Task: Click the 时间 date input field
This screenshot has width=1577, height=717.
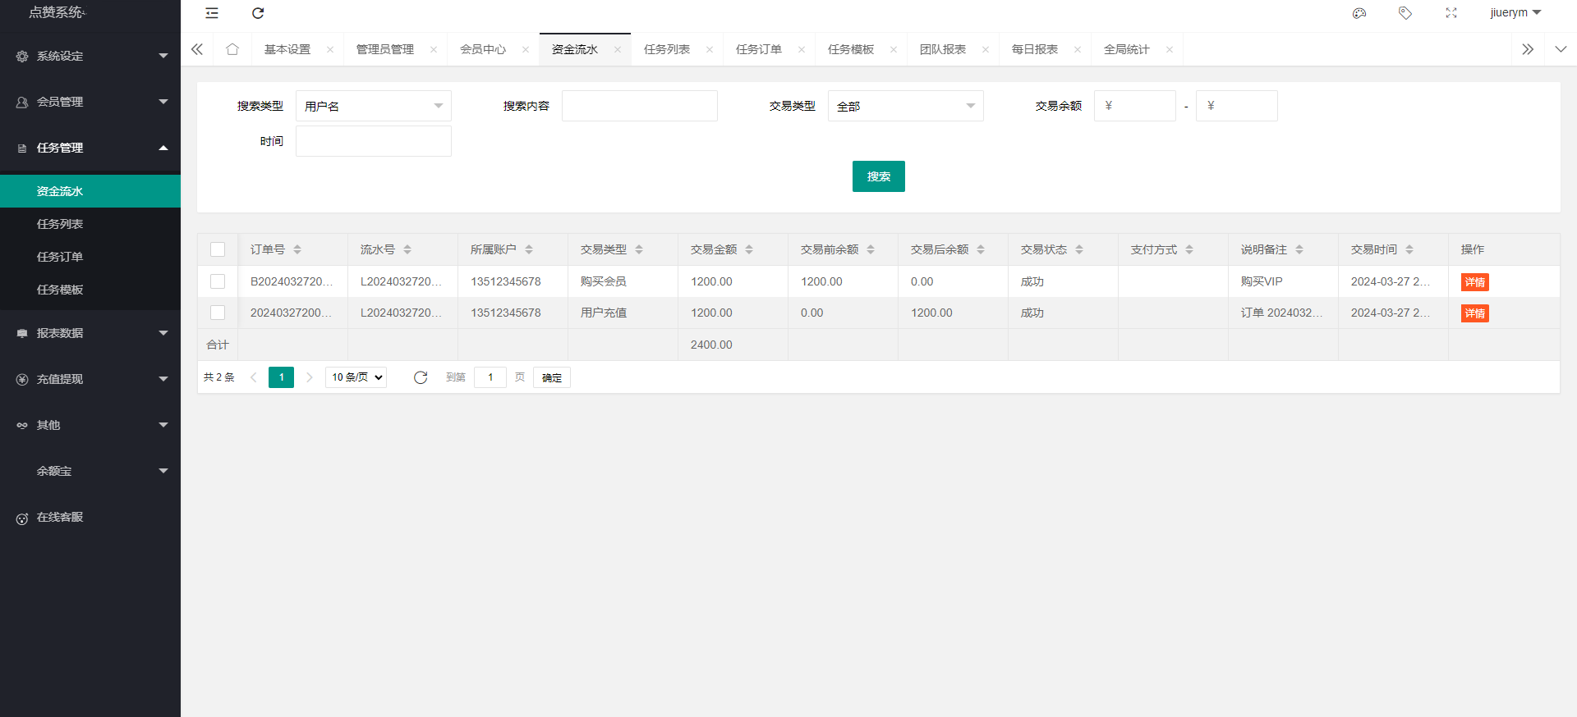Action: [x=373, y=141]
